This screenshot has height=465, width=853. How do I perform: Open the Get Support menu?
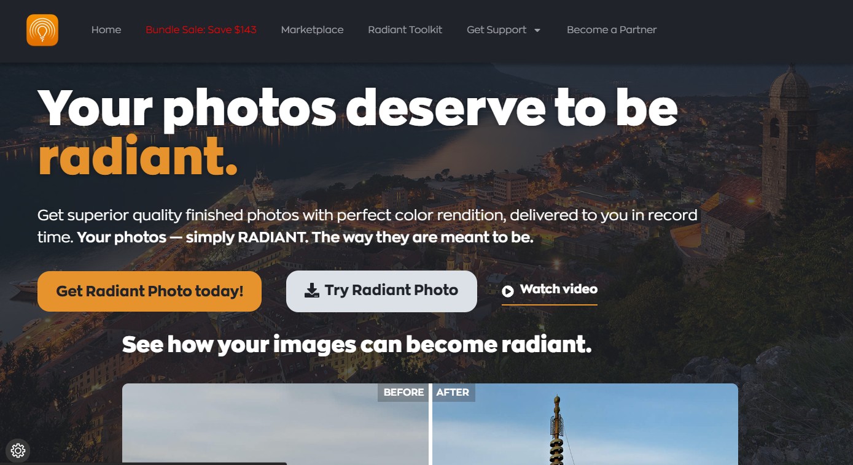pyautogui.click(x=496, y=29)
